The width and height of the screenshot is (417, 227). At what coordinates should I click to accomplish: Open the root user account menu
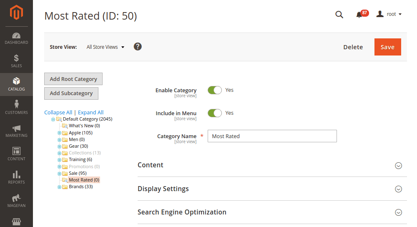pyautogui.click(x=389, y=14)
